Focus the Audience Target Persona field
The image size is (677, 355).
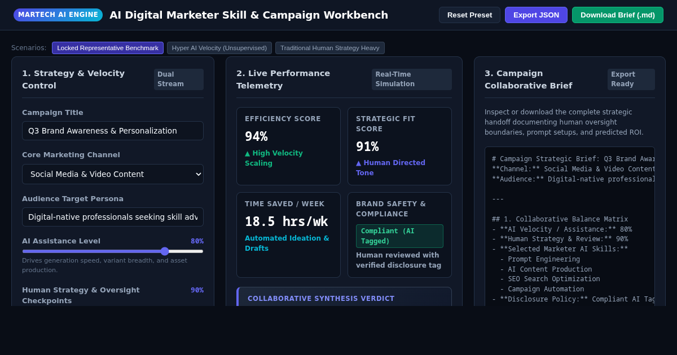[x=113, y=217]
